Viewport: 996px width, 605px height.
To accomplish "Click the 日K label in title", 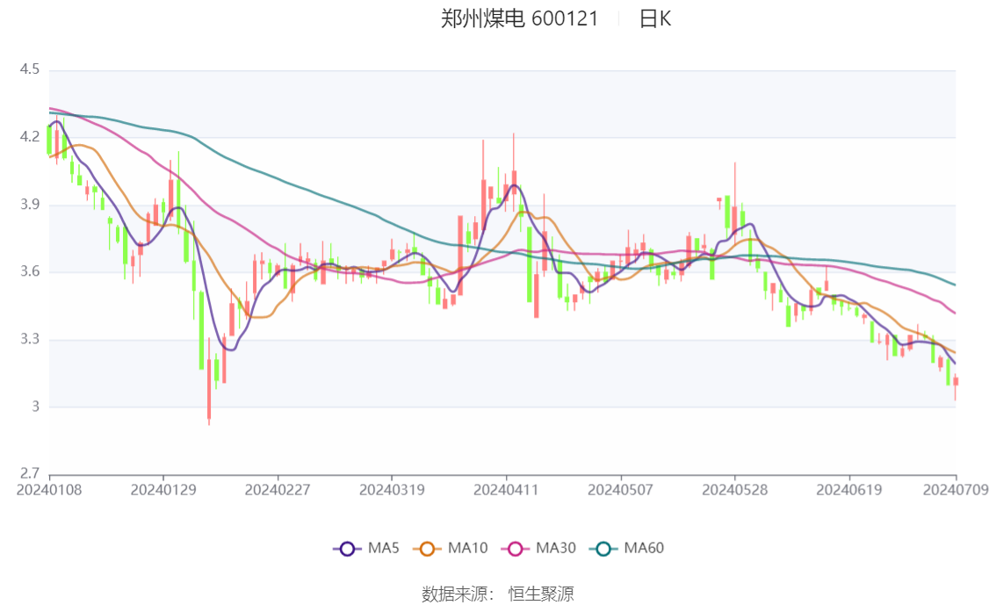I will click(655, 18).
